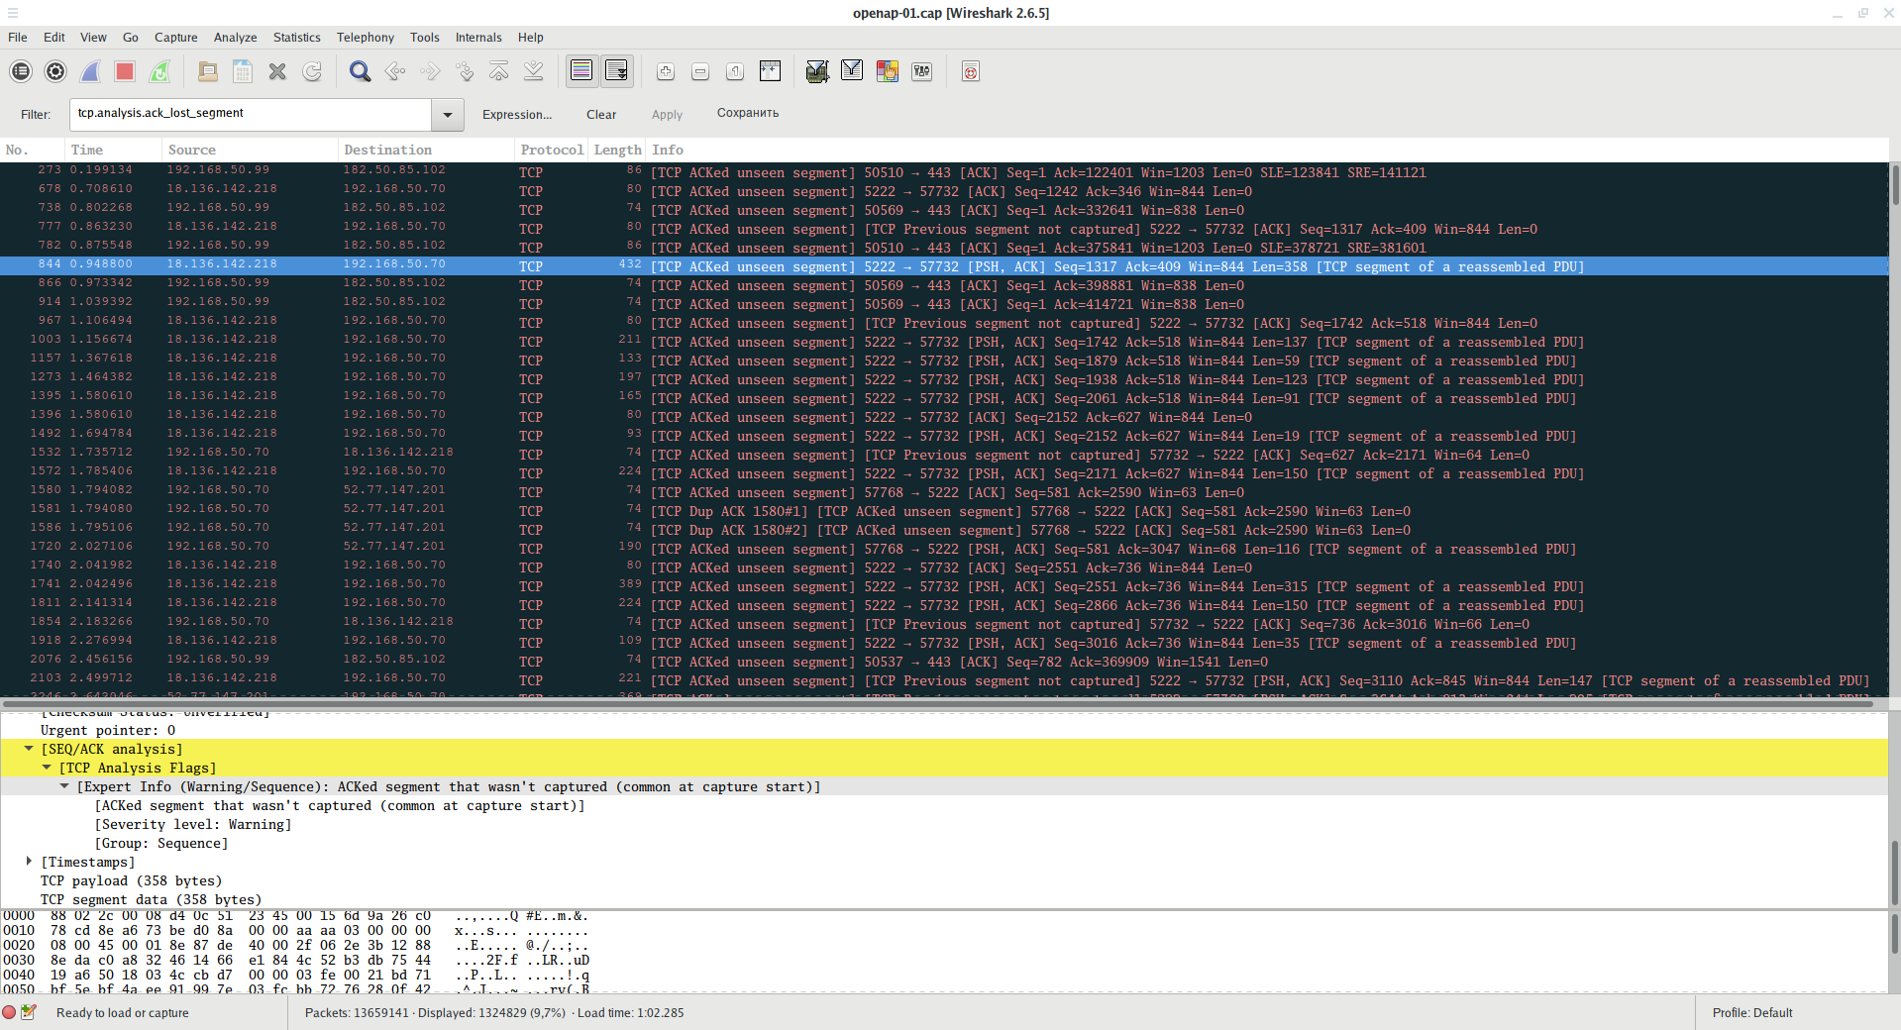Viewport: 1901px width, 1030px height.
Task: Click the Open capture file folder icon
Action: [x=208, y=71]
